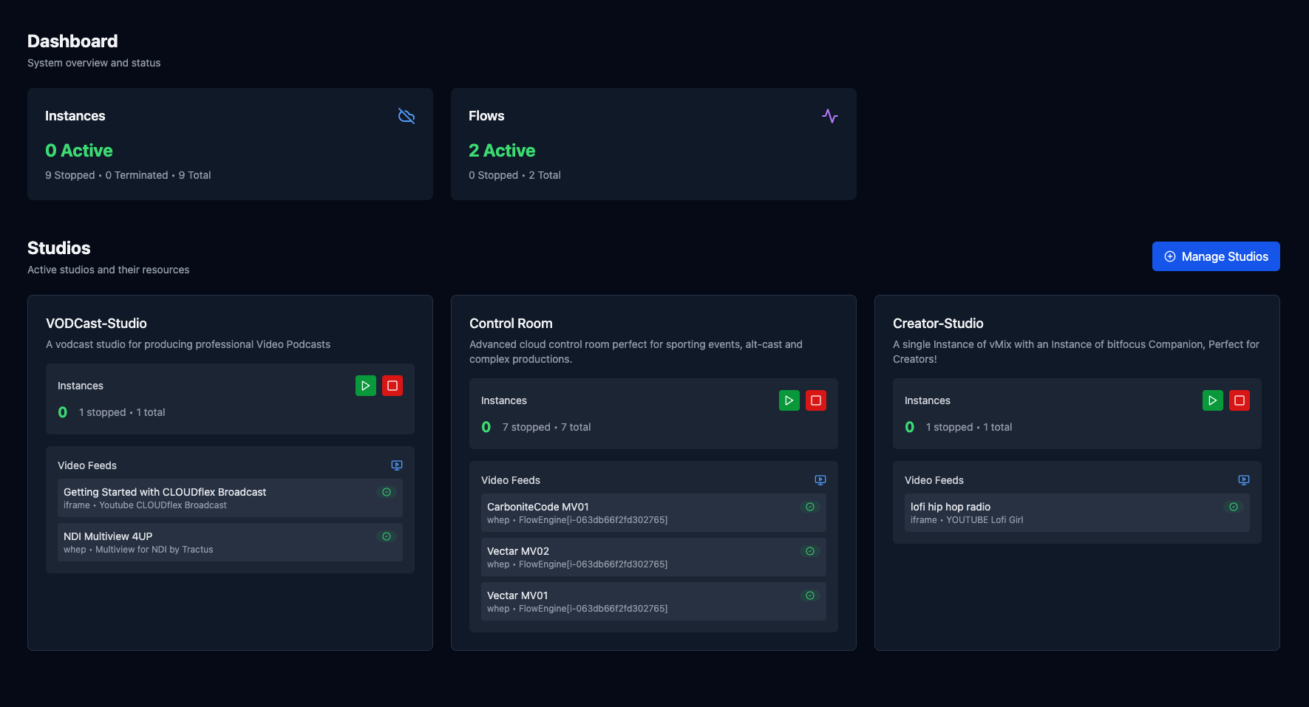The height and width of the screenshot is (707, 1309).
Task: Start all VODCast-Studio instances with the green play icon
Action: point(366,385)
